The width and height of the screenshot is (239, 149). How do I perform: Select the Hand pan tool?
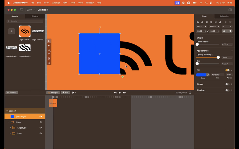coord(49,59)
